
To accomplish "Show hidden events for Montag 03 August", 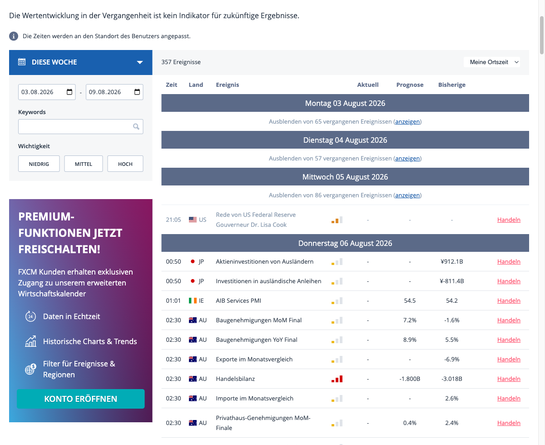I will (407, 121).
